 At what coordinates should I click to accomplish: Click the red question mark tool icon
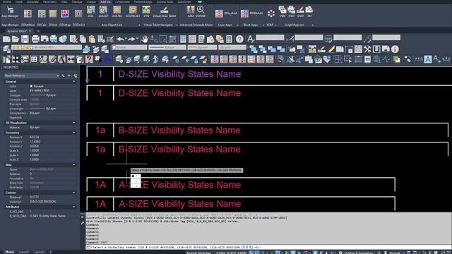pyautogui.click(x=89, y=59)
